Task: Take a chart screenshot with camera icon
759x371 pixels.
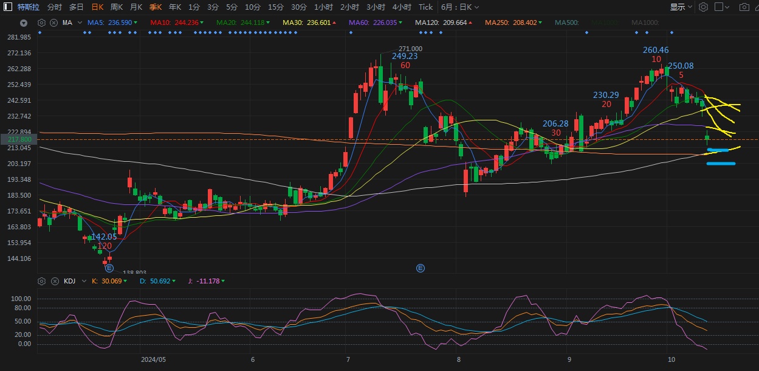Action: coord(744,7)
